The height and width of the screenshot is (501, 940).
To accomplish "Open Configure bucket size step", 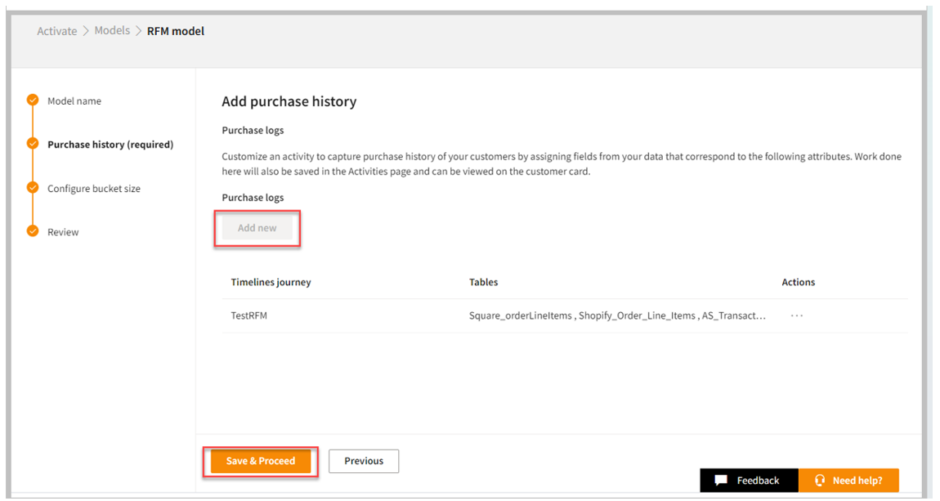I will (x=94, y=189).
